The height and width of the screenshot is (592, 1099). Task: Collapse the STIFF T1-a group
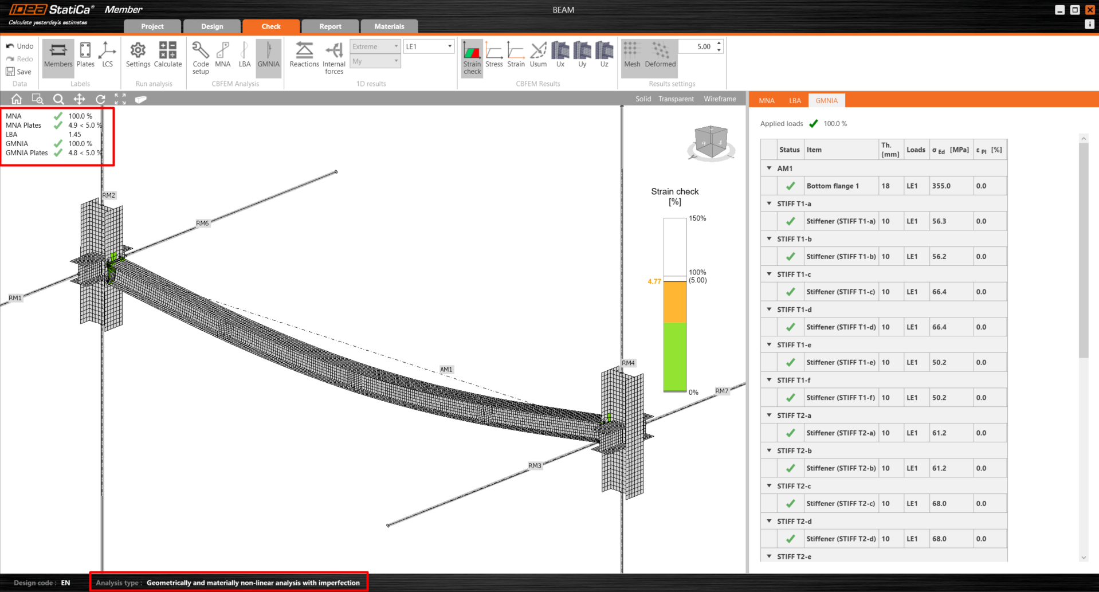point(769,203)
